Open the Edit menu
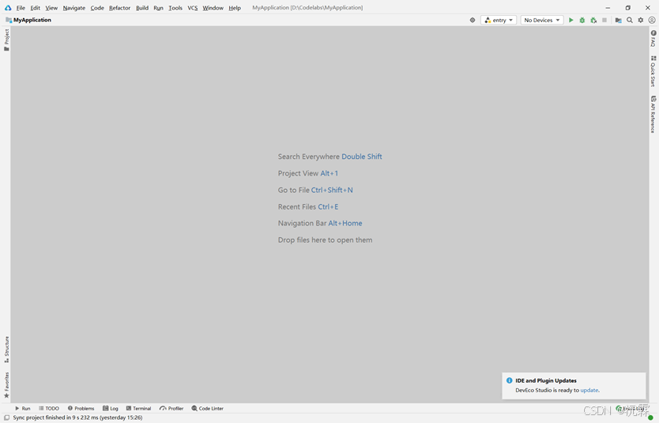The height and width of the screenshot is (423, 659). click(x=36, y=8)
